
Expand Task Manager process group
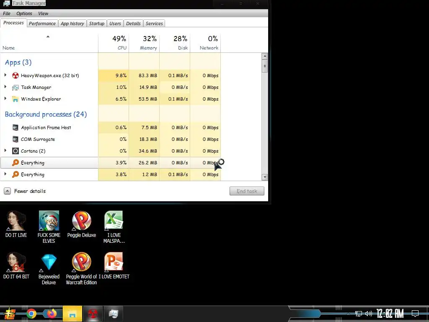pyautogui.click(x=5, y=87)
